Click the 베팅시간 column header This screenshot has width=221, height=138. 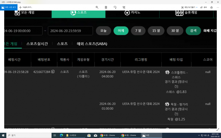coord(14,59)
